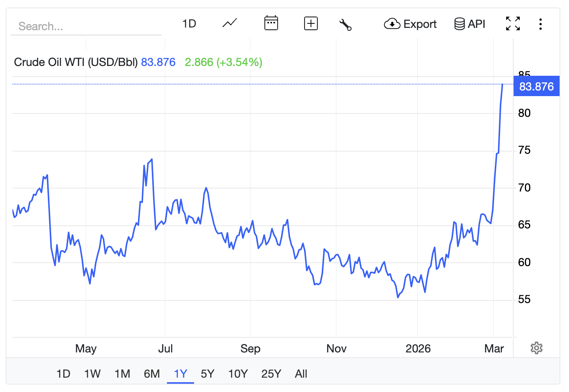The height and width of the screenshot is (392, 569).
Task: Click the Jul date axis label
Action: click(165, 349)
